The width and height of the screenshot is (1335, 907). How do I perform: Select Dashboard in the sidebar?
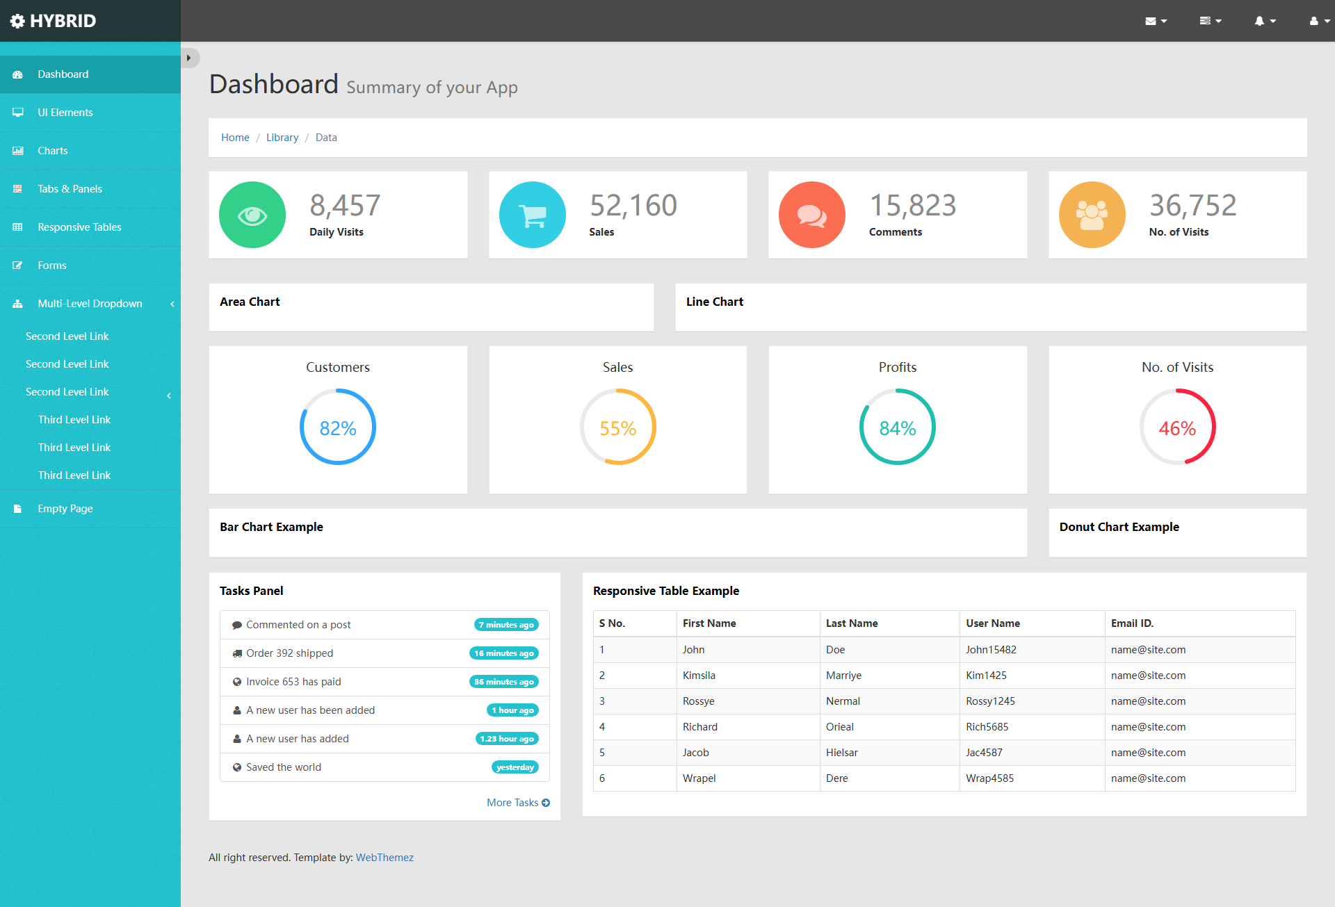[x=90, y=74]
